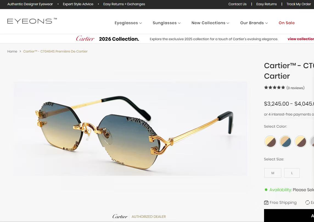Open the Contact Us link
This screenshot has height=222, width=314.
click(x=237, y=4)
